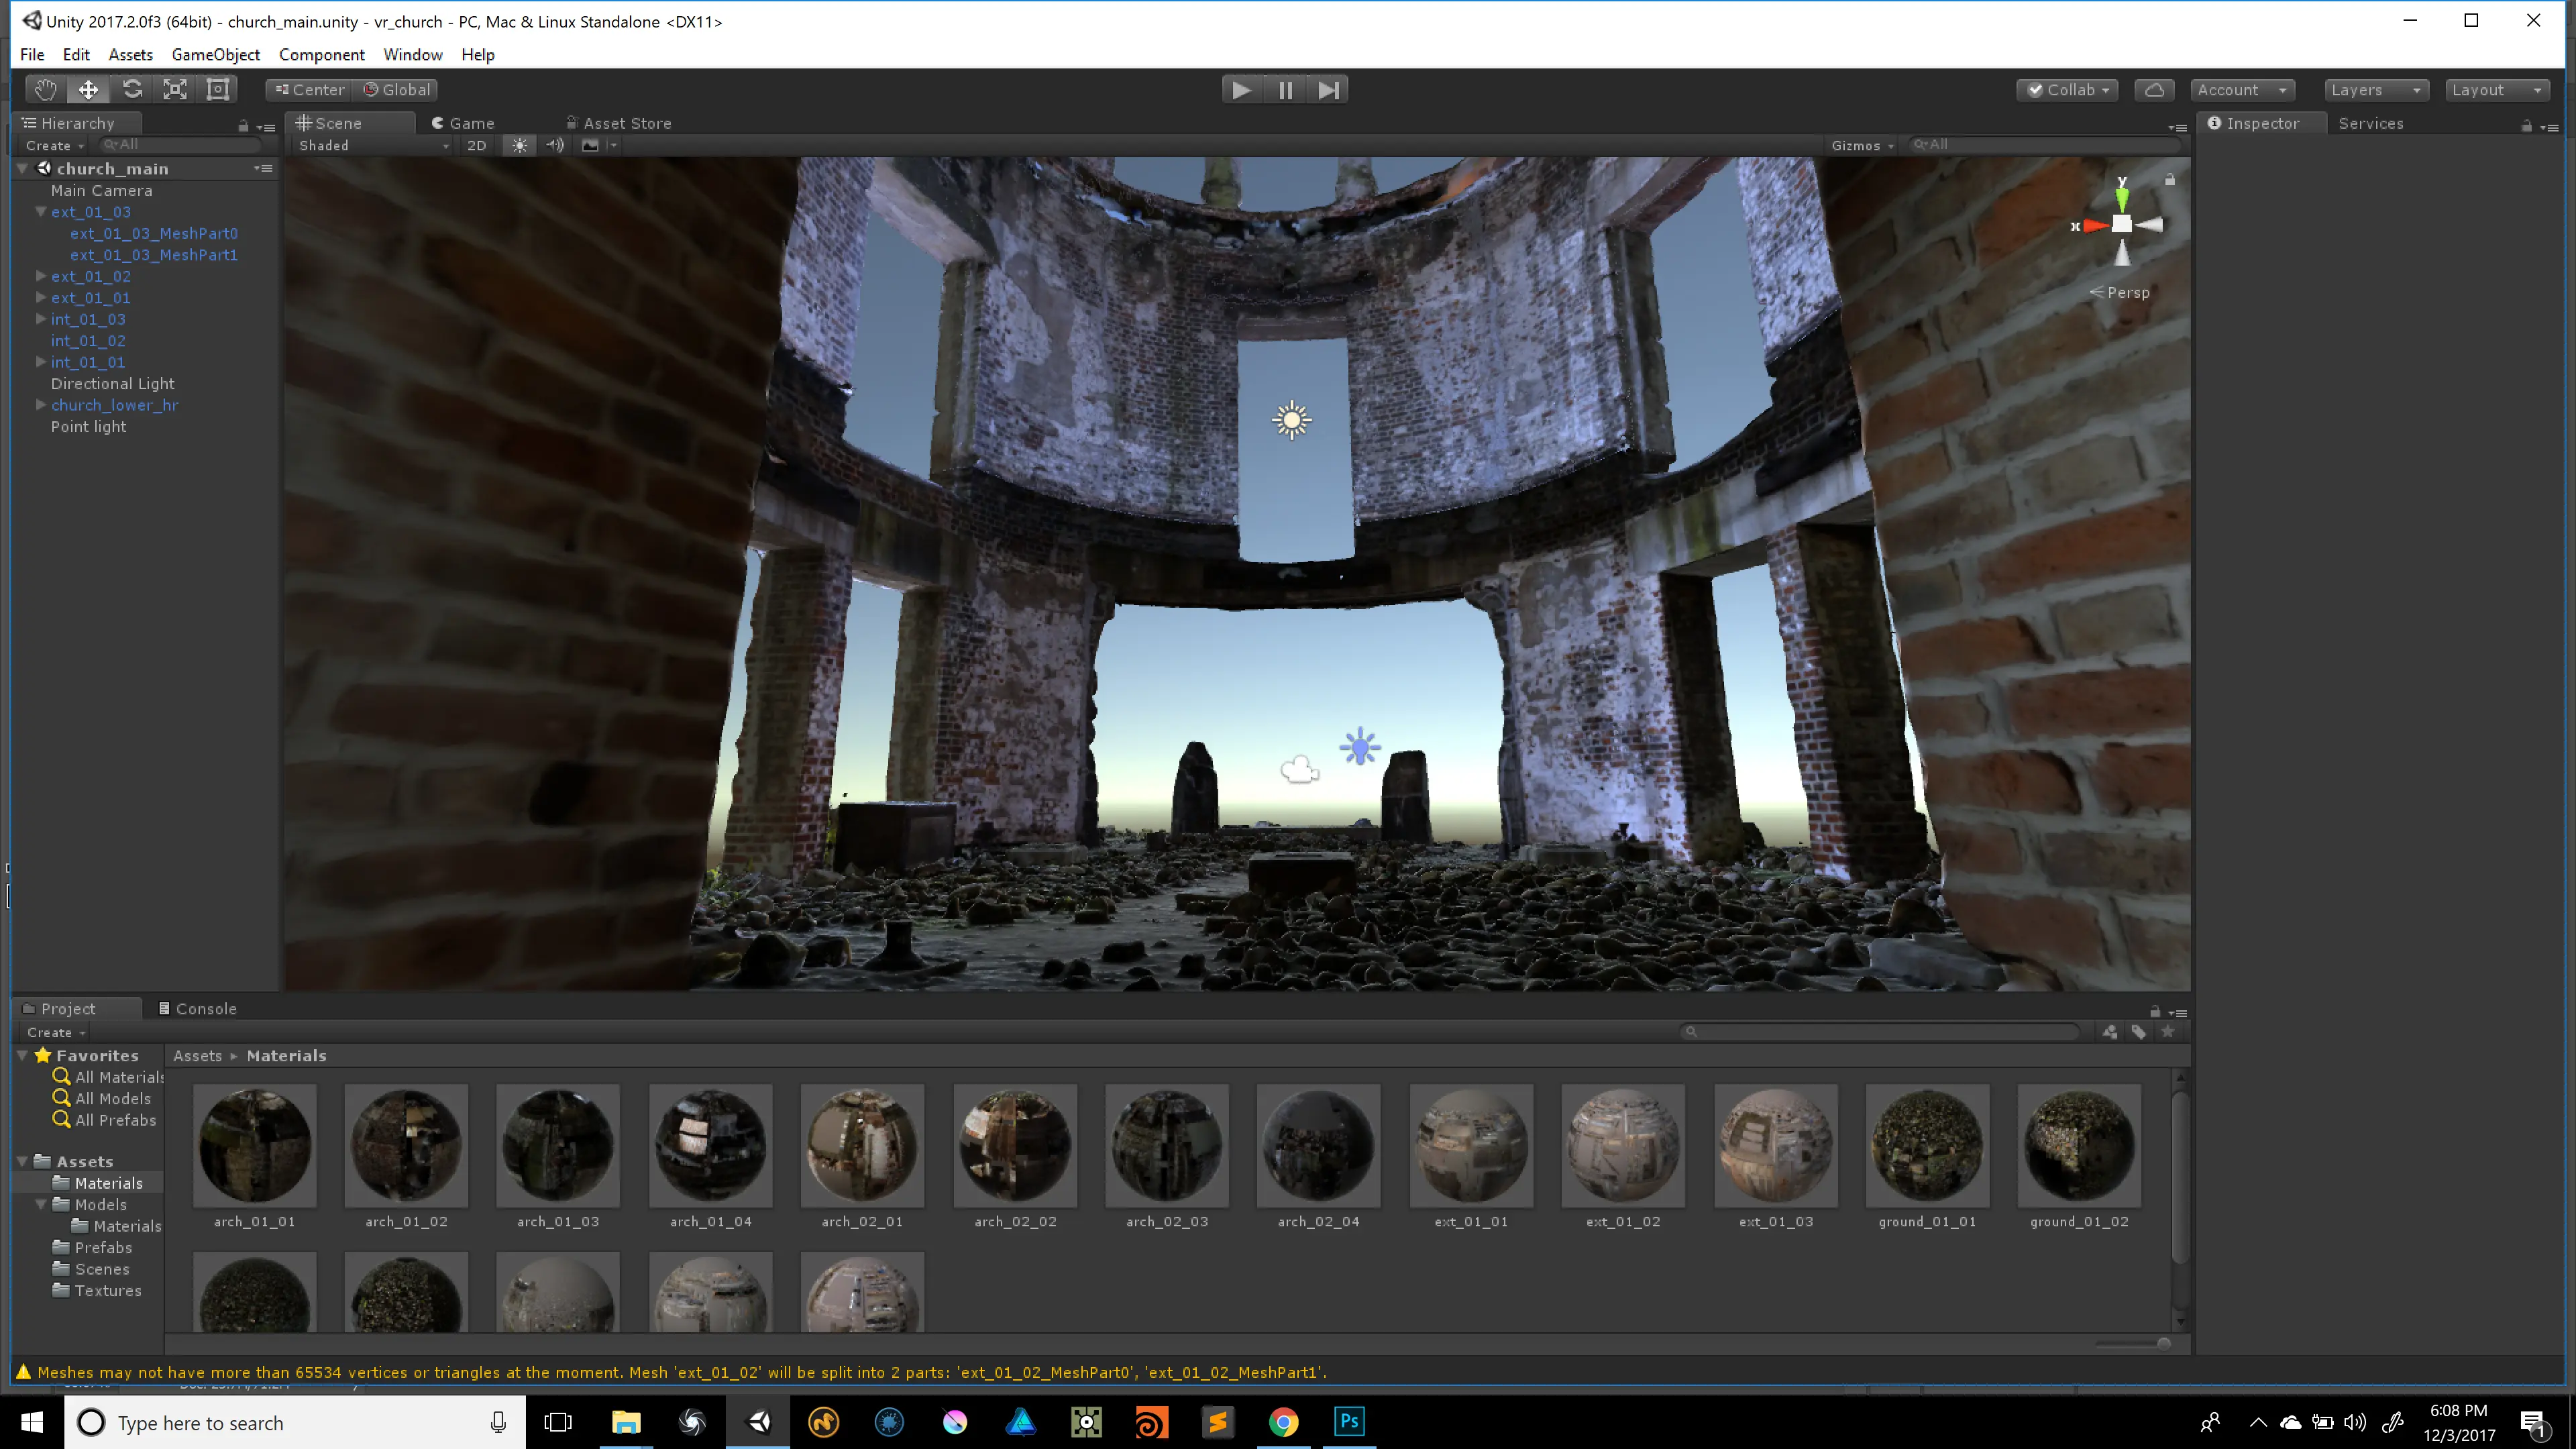Click Assets in breadcrumb path
Screen dimensions: 2576x1449
(x=197, y=1056)
